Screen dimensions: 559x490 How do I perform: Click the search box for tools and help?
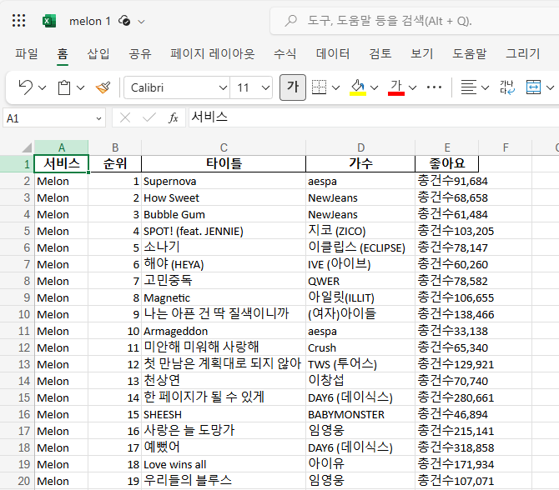pos(415,21)
